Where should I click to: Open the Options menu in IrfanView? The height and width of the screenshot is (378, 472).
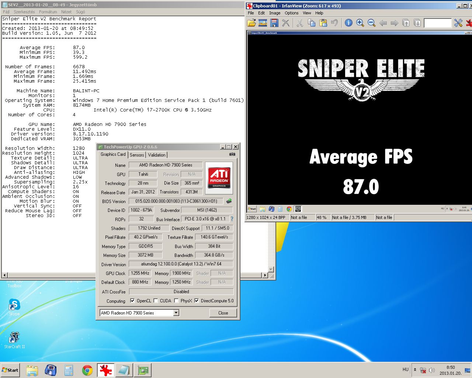pos(291,13)
